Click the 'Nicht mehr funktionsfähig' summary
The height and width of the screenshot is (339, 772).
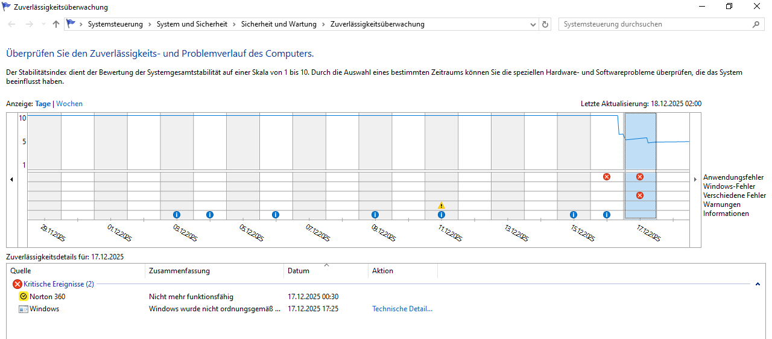click(191, 297)
